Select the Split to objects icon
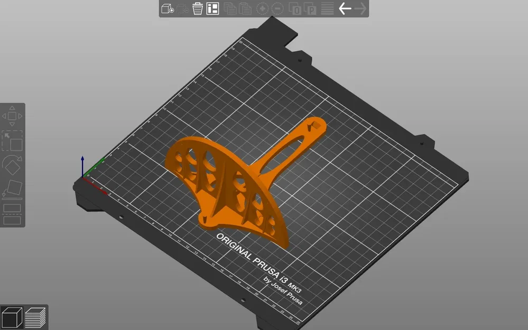The image size is (528, 330). click(x=294, y=8)
